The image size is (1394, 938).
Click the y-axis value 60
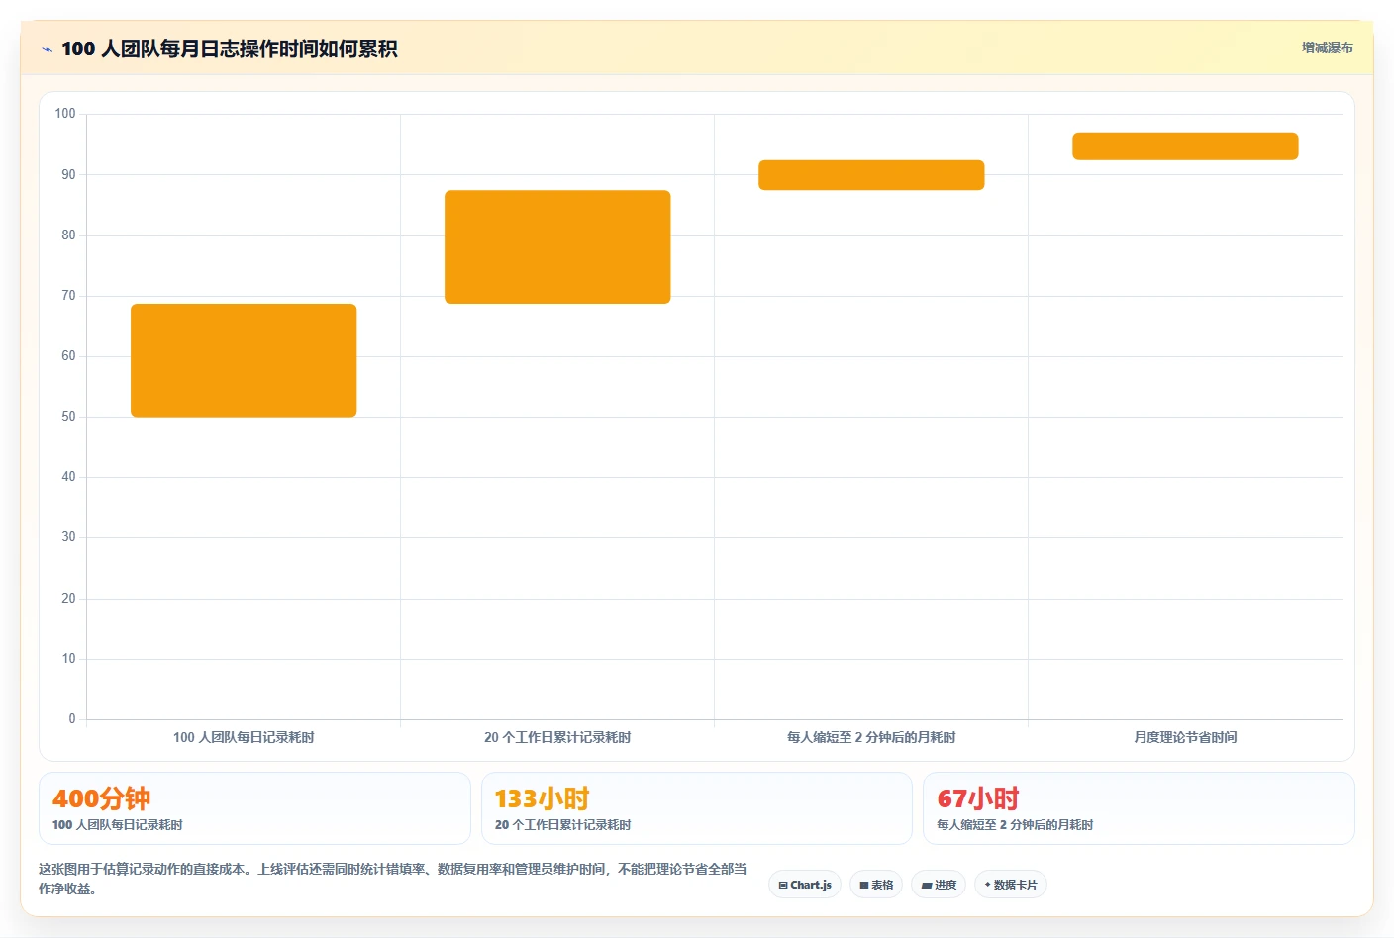68,355
